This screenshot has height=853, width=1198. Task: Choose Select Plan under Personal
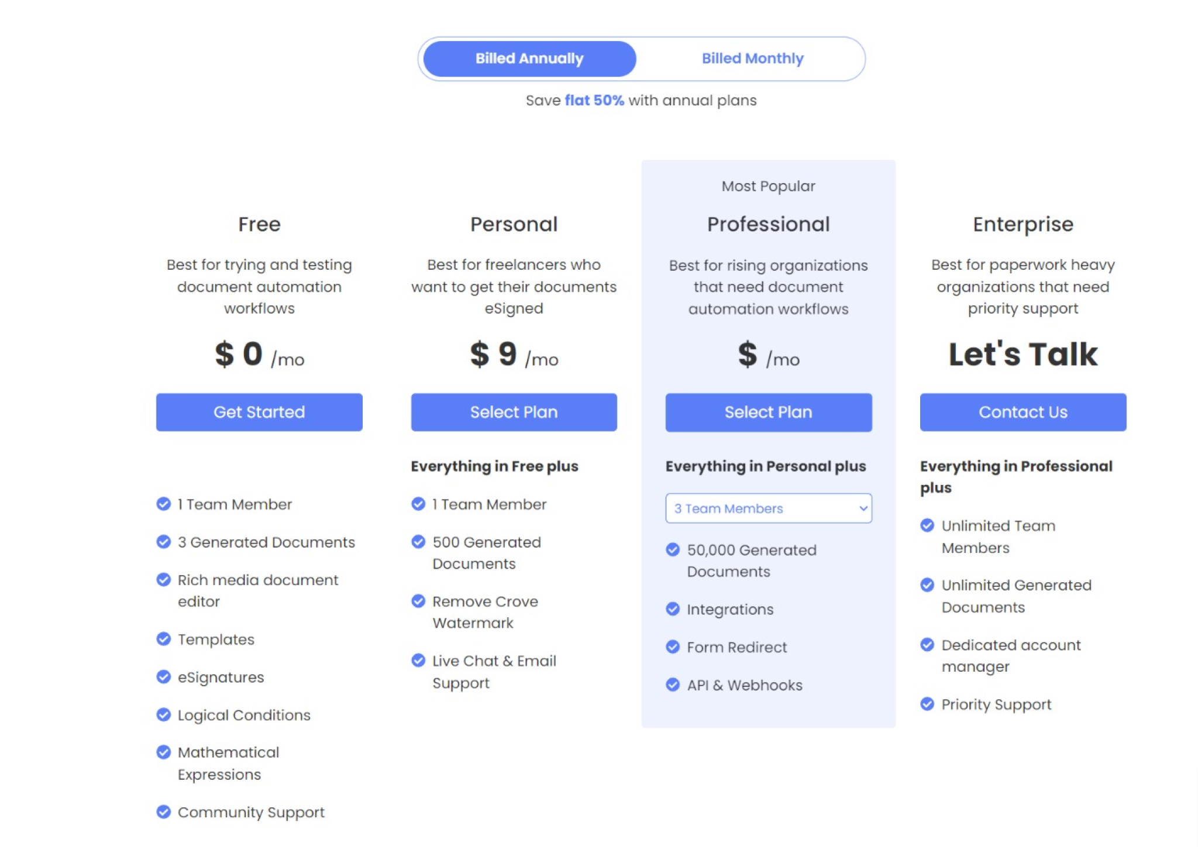click(514, 412)
